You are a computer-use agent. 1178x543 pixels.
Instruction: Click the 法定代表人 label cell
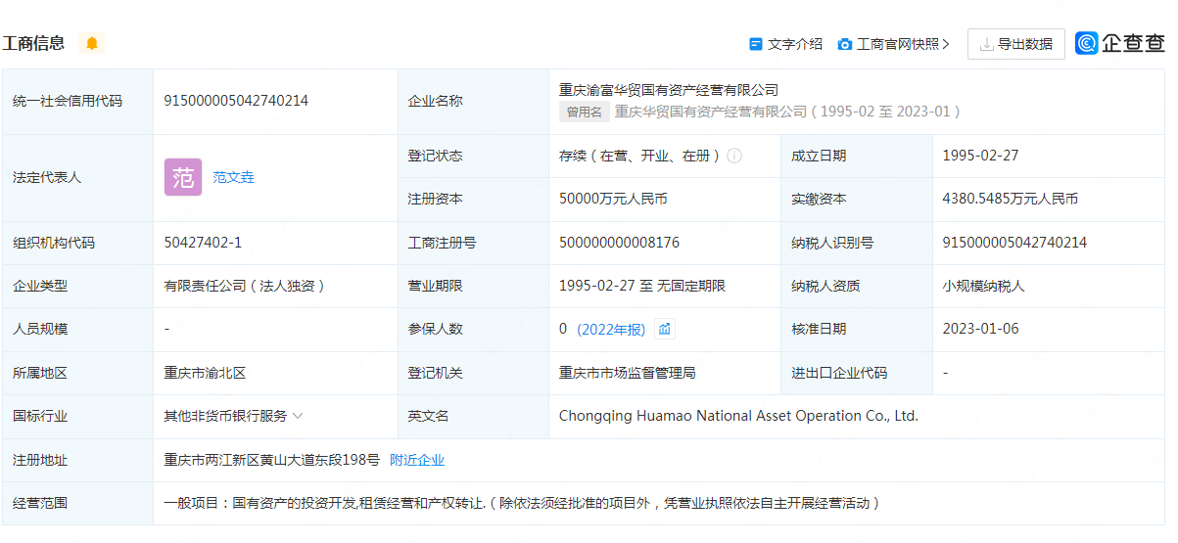coord(77,177)
